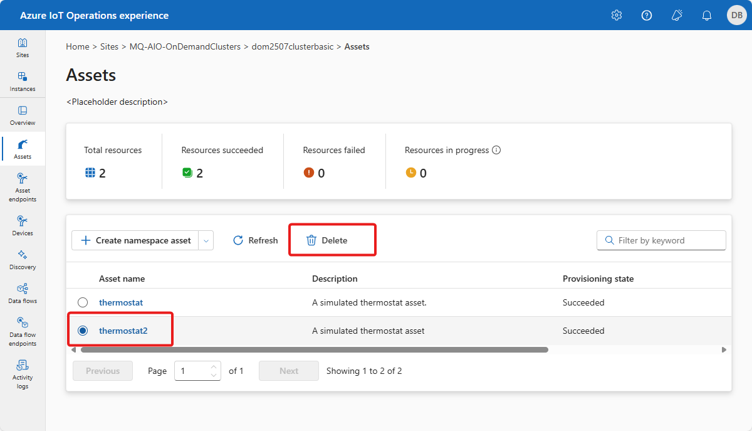Sort by Asset name column header
Viewport: 752px width, 431px height.
(x=122, y=279)
